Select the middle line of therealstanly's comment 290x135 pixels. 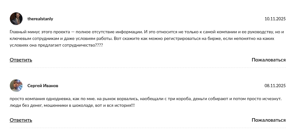142,39
